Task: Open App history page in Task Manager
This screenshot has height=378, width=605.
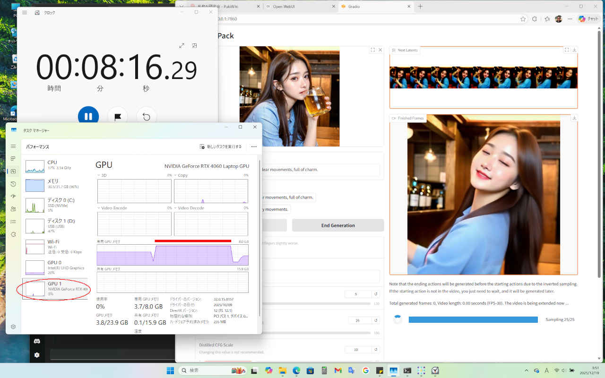Action: 13,184
